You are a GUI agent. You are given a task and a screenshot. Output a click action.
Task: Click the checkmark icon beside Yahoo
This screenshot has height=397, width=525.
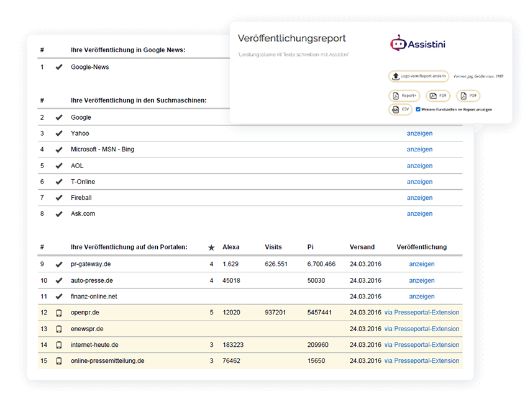click(x=59, y=133)
